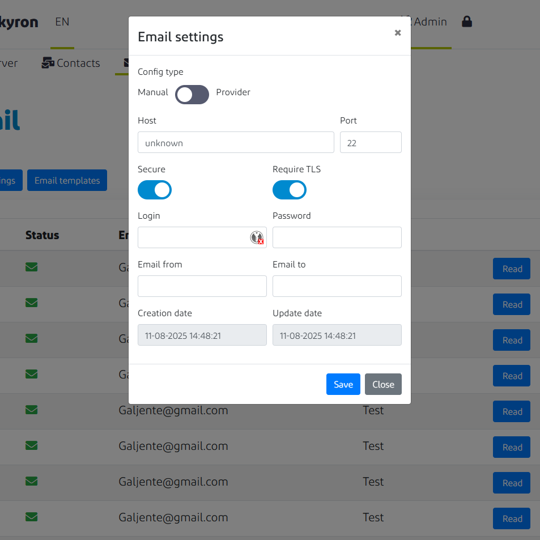Select the Port field with value 22

371,142
